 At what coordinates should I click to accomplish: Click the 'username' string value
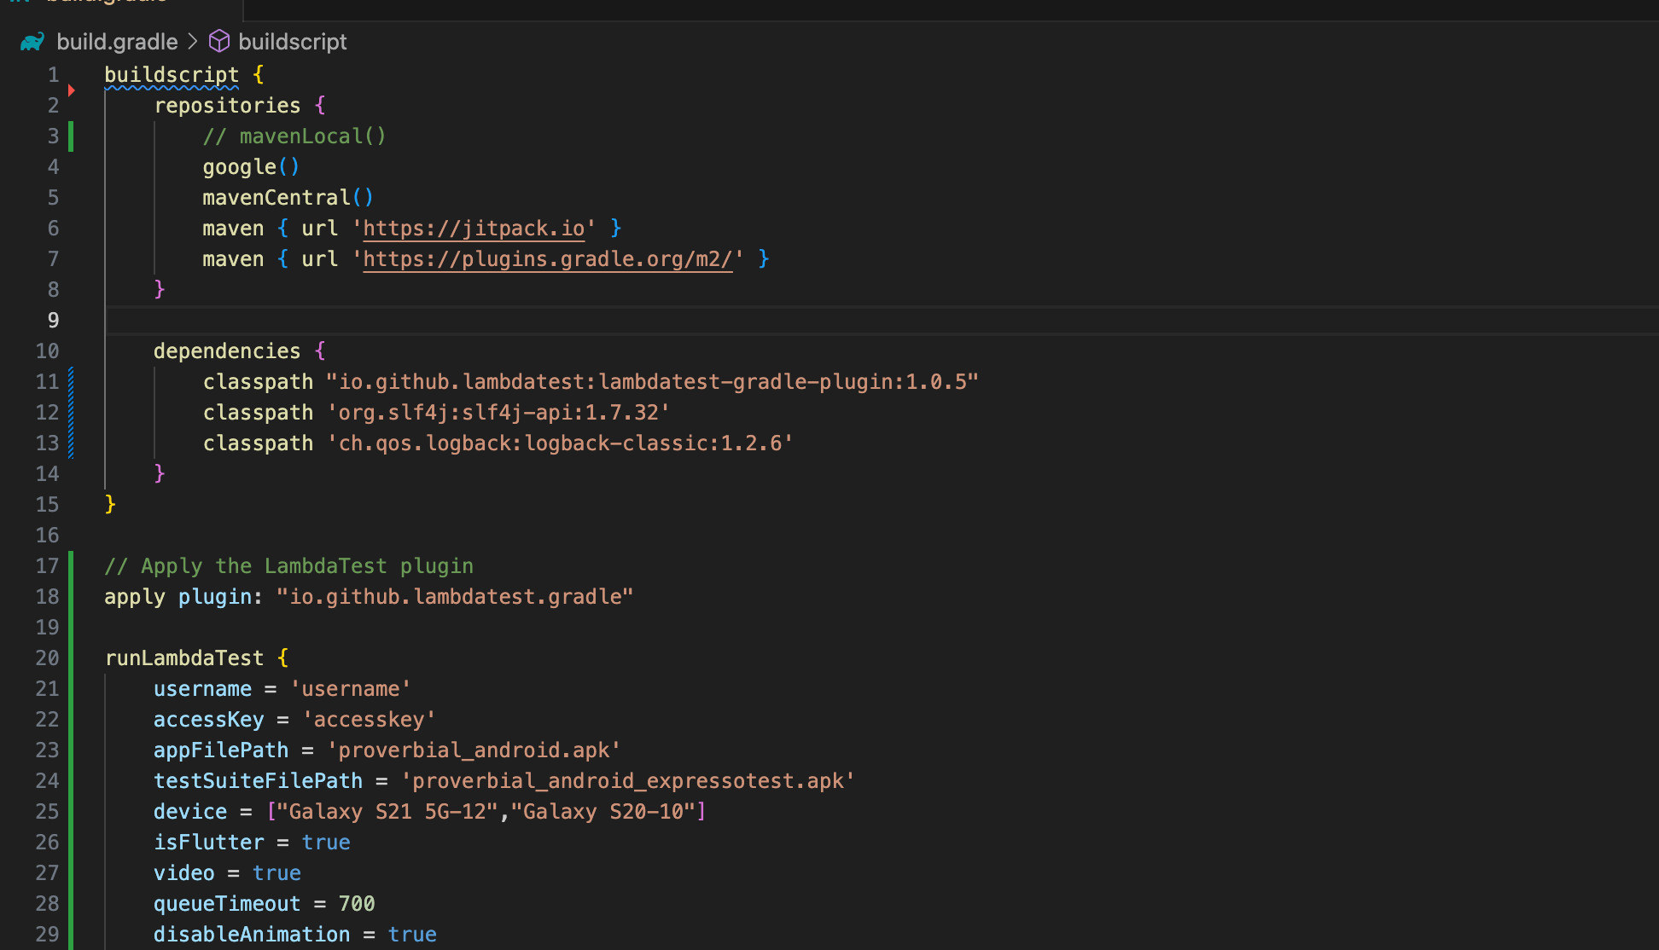point(350,689)
